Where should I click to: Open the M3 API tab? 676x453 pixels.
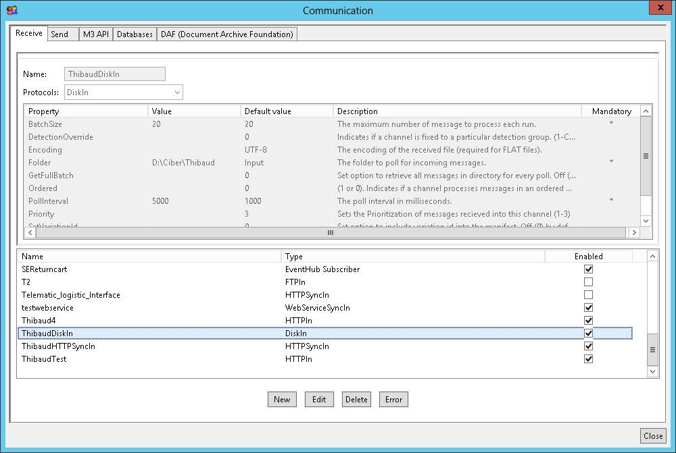tap(95, 34)
